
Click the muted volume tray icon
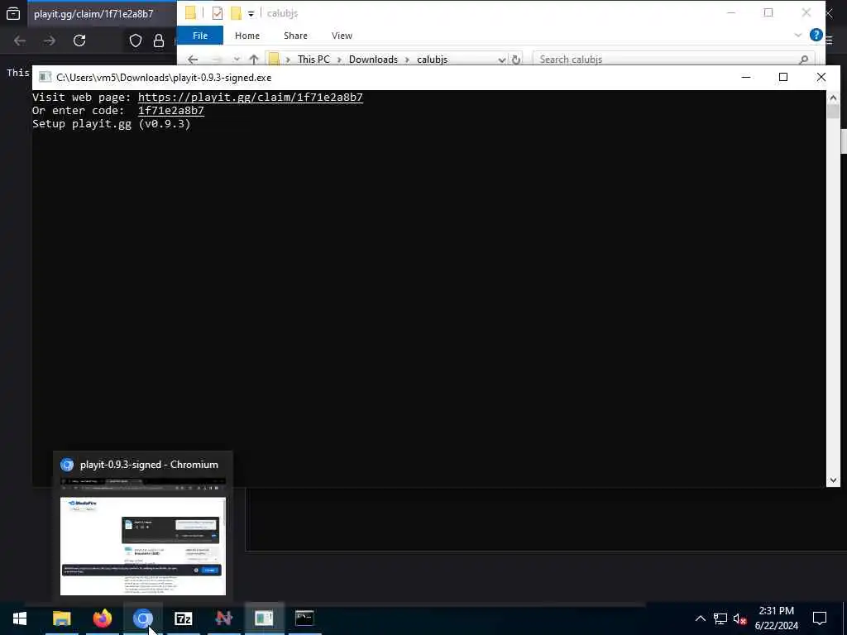[x=740, y=618]
